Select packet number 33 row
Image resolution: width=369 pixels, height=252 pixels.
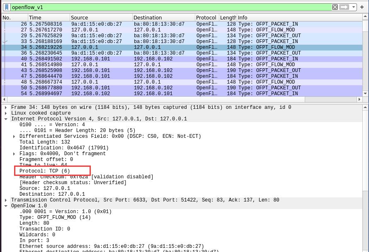coord(182,41)
